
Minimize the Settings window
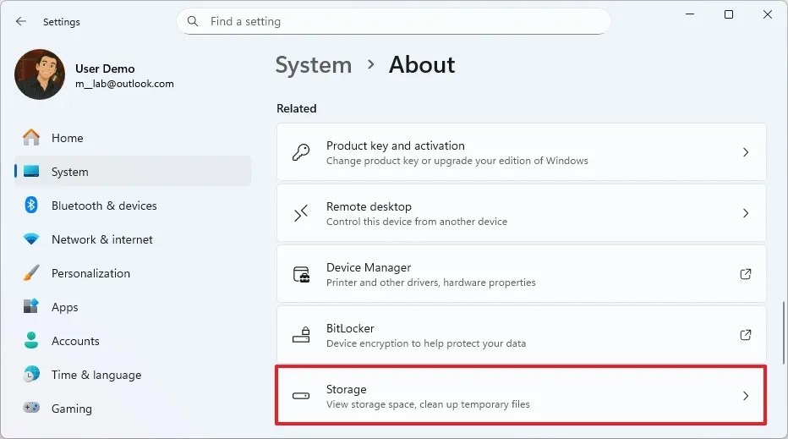click(690, 14)
